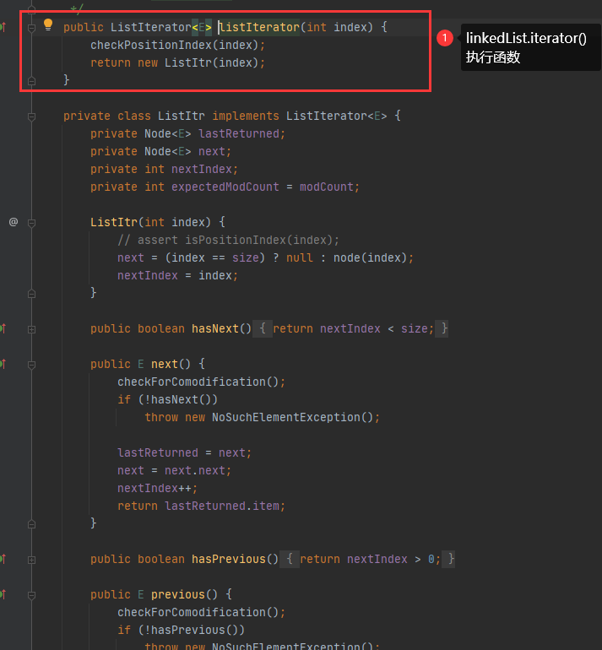
Task: Click first checkForComodification() call in next()
Action: tap(198, 382)
